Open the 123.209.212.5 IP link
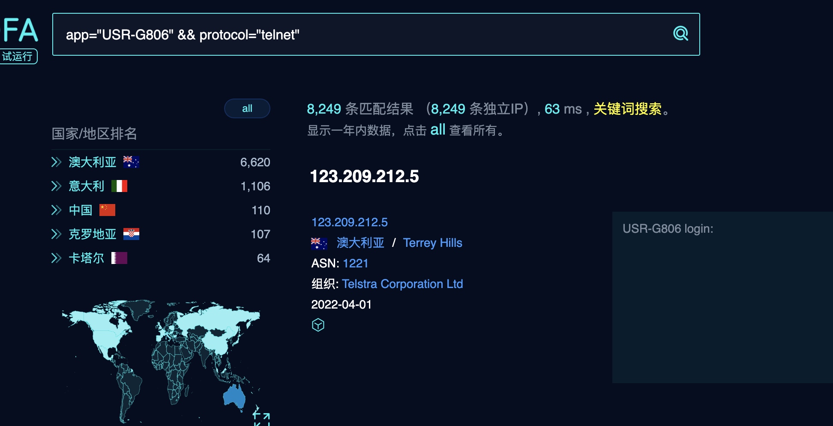This screenshot has height=426, width=833. 349,222
